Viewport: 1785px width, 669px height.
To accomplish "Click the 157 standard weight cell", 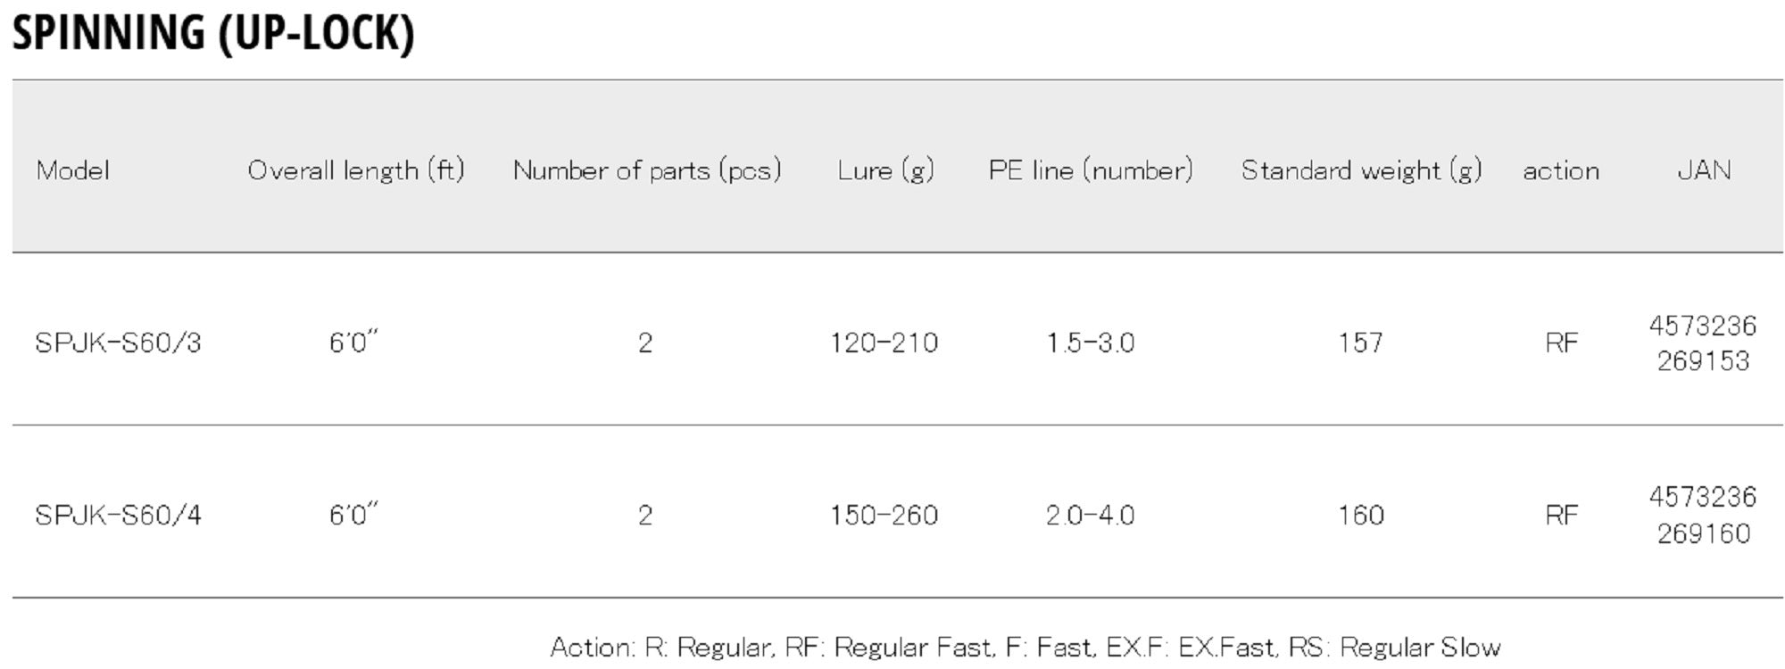I will [x=1360, y=343].
